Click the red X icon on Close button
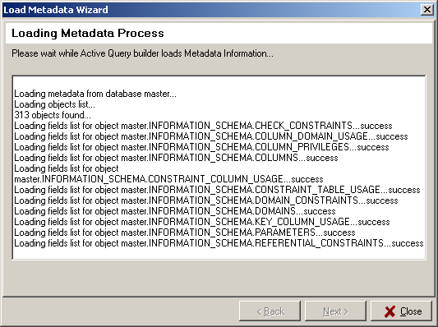The height and width of the screenshot is (327, 438). pos(390,311)
